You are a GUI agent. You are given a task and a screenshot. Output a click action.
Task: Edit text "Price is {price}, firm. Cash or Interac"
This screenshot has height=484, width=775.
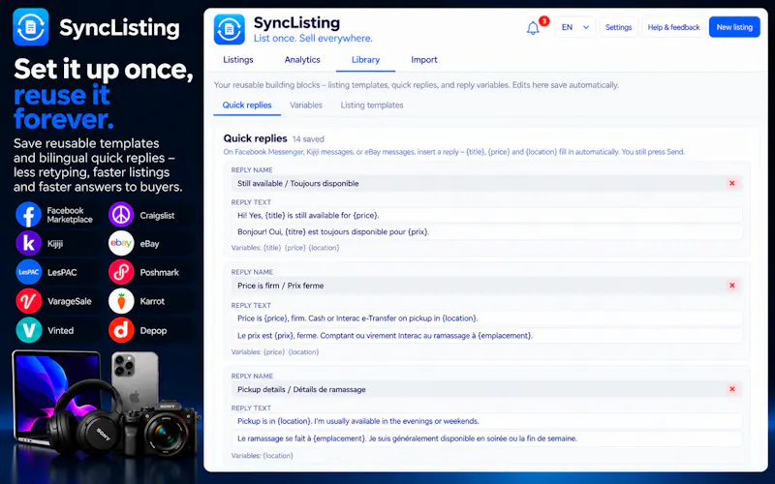[x=487, y=318]
